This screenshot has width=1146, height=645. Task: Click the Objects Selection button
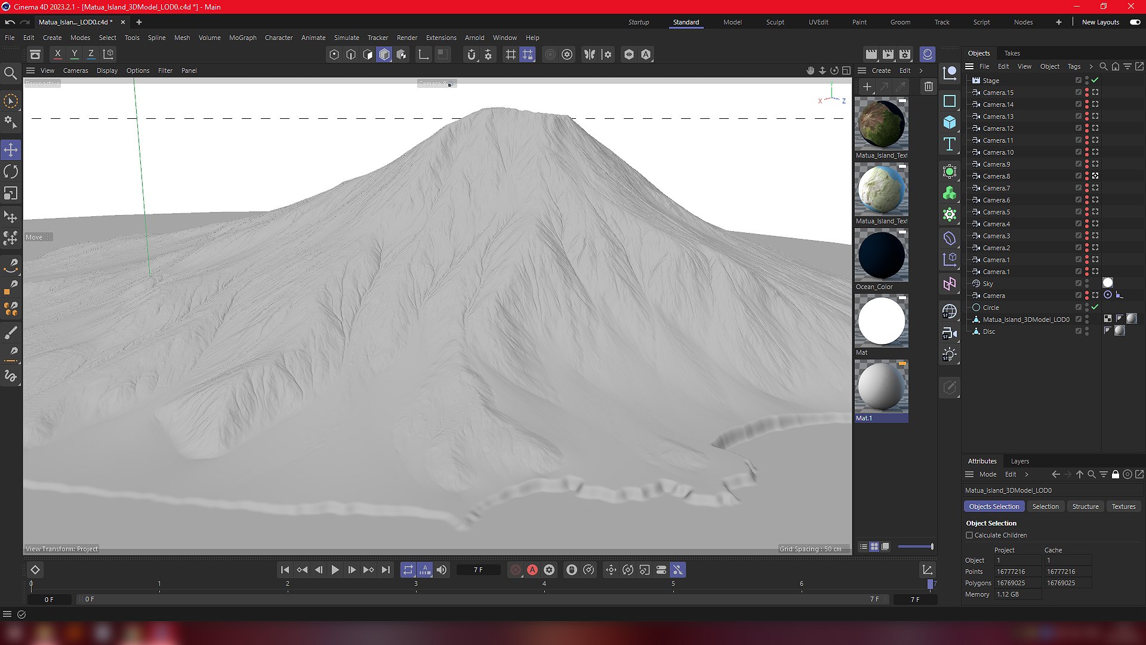(x=994, y=506)
